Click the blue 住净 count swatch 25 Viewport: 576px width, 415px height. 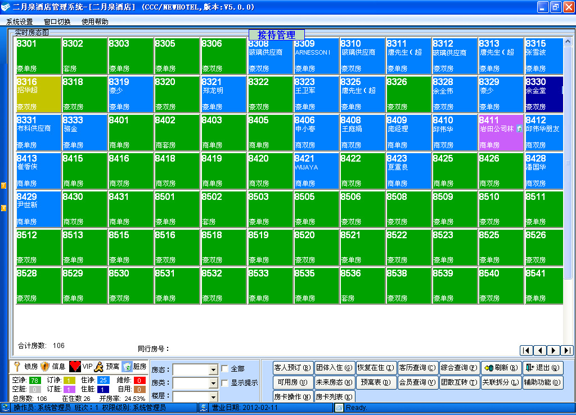tap(103, 381)
